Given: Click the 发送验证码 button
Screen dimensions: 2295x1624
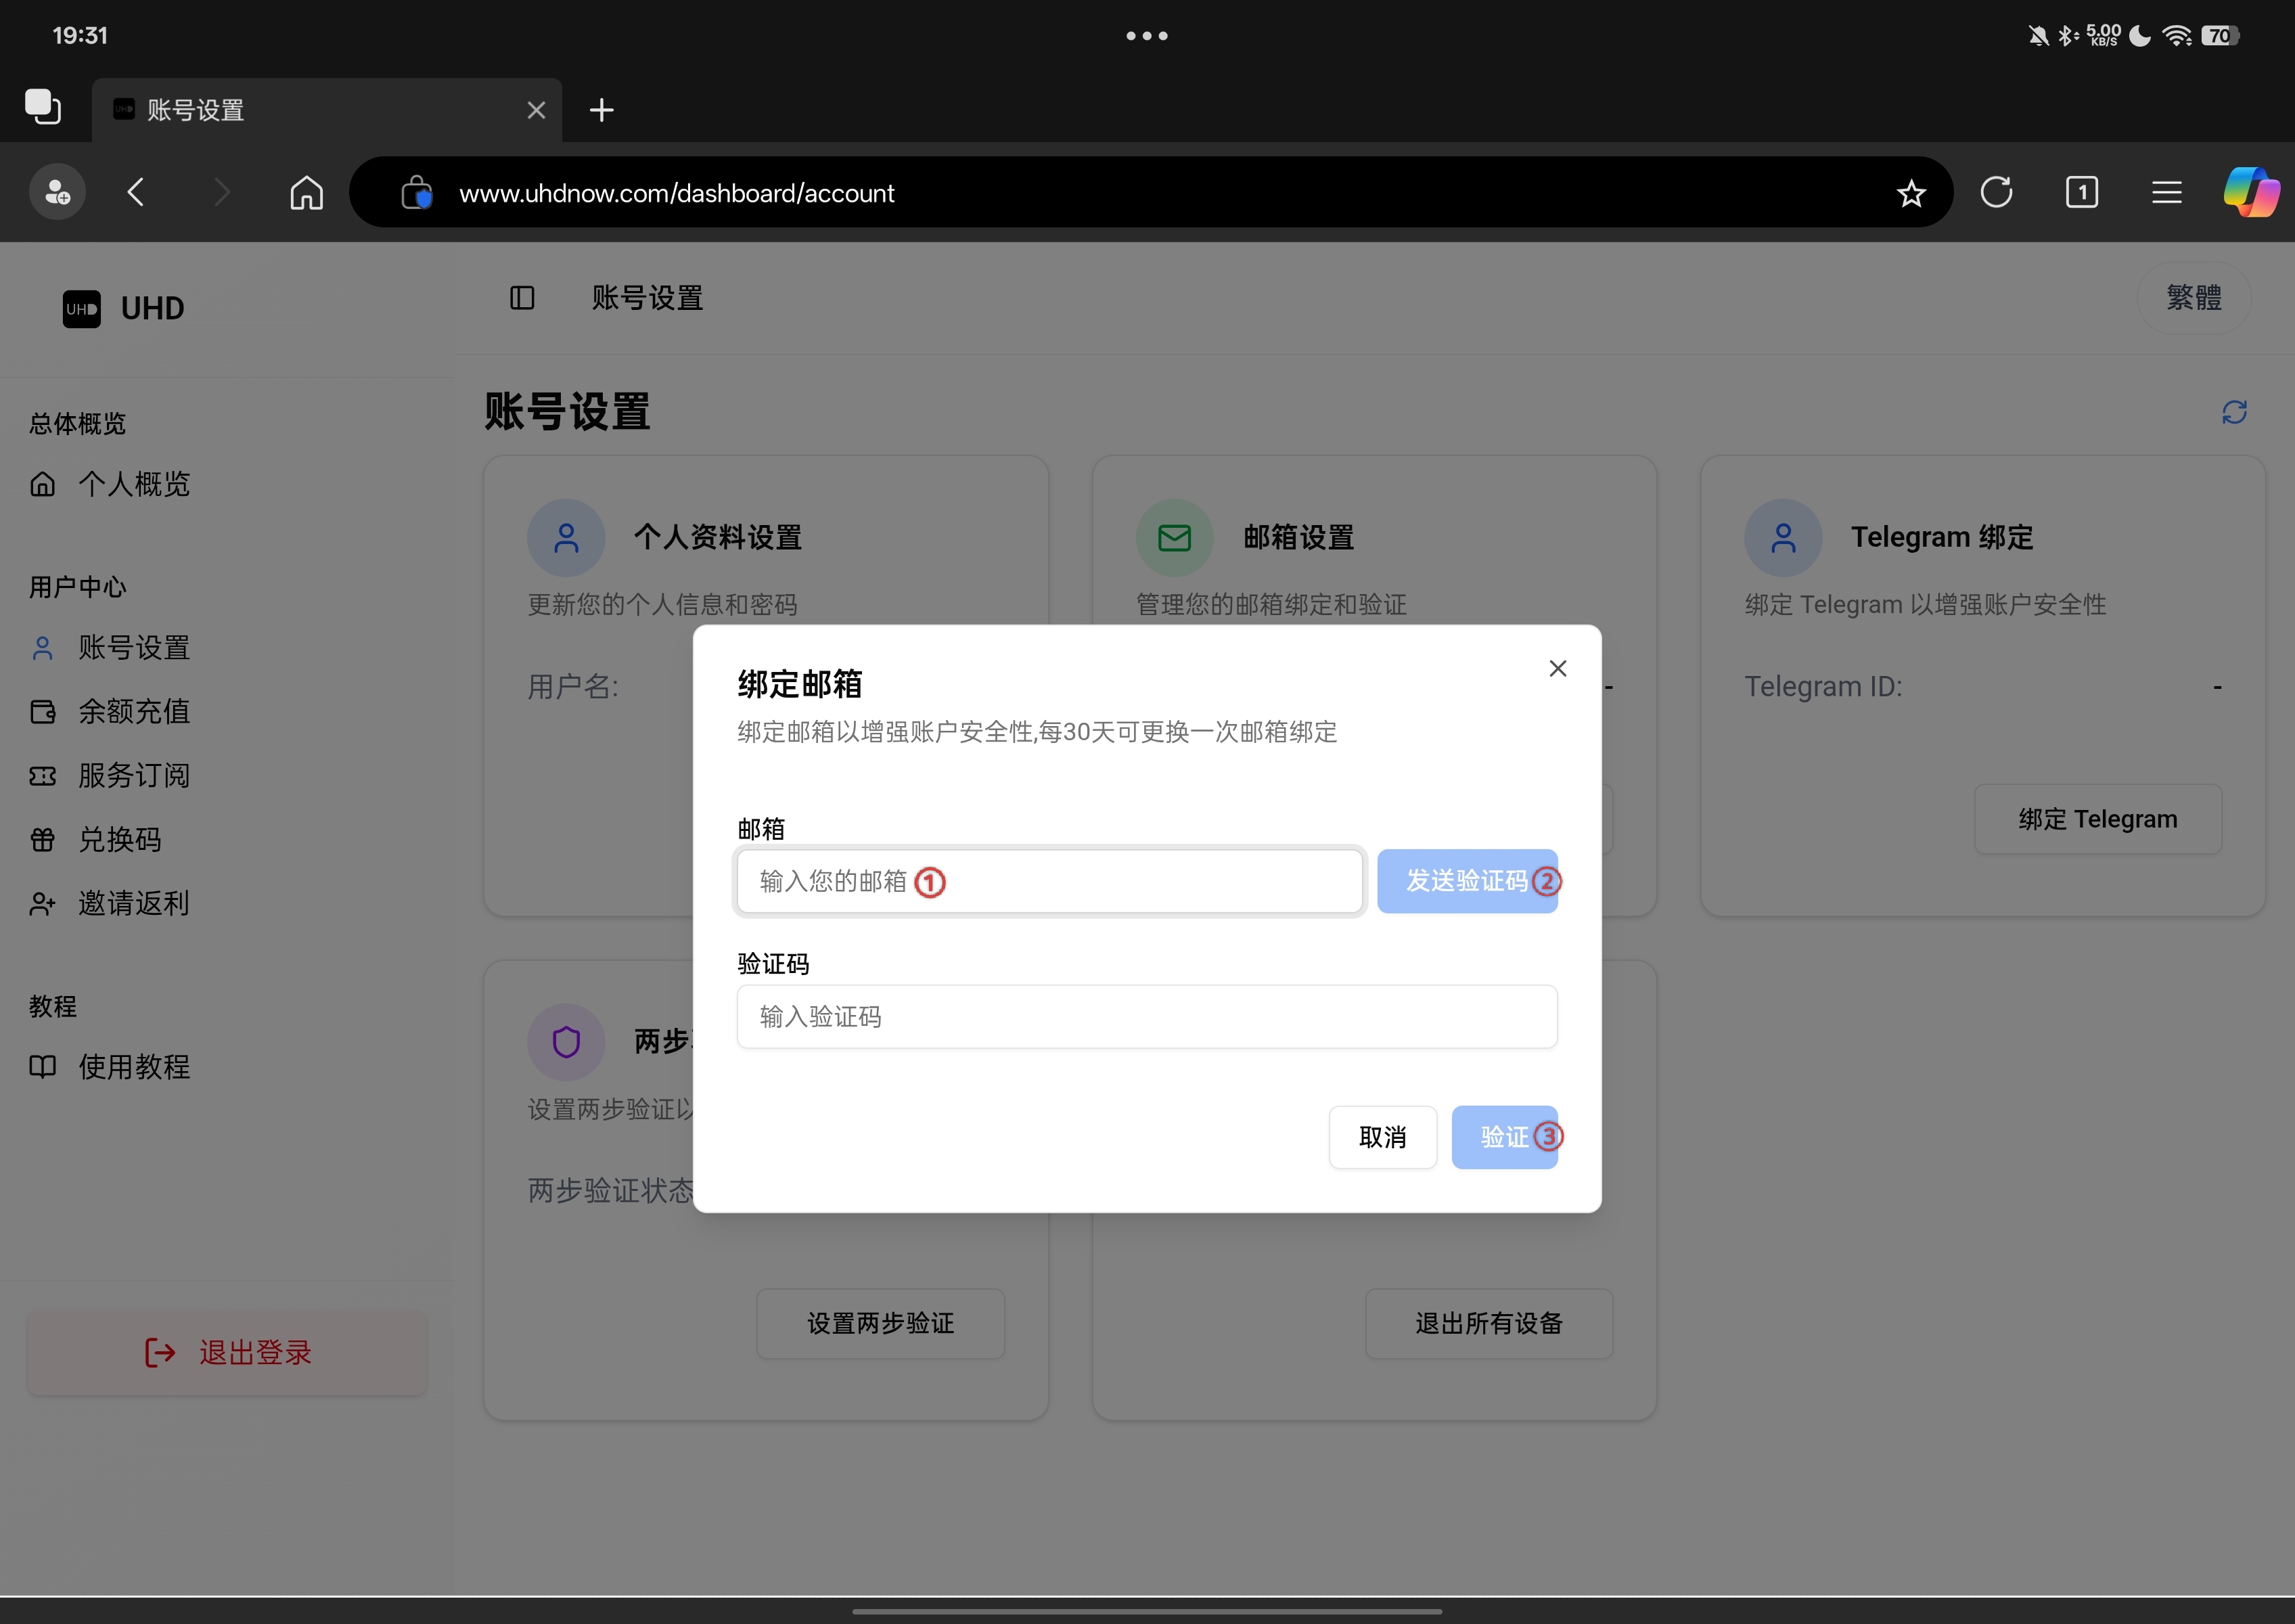Looking at the screenshot, I should [x=1468, y=881].
